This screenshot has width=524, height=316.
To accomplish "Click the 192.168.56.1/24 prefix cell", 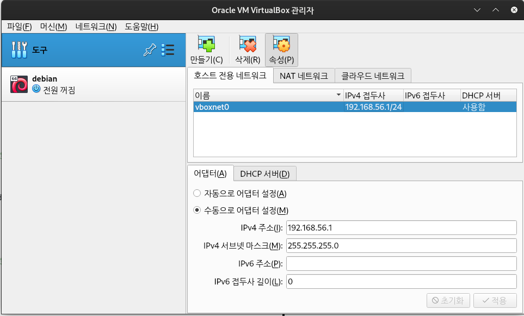I will (x=373, y=107).
